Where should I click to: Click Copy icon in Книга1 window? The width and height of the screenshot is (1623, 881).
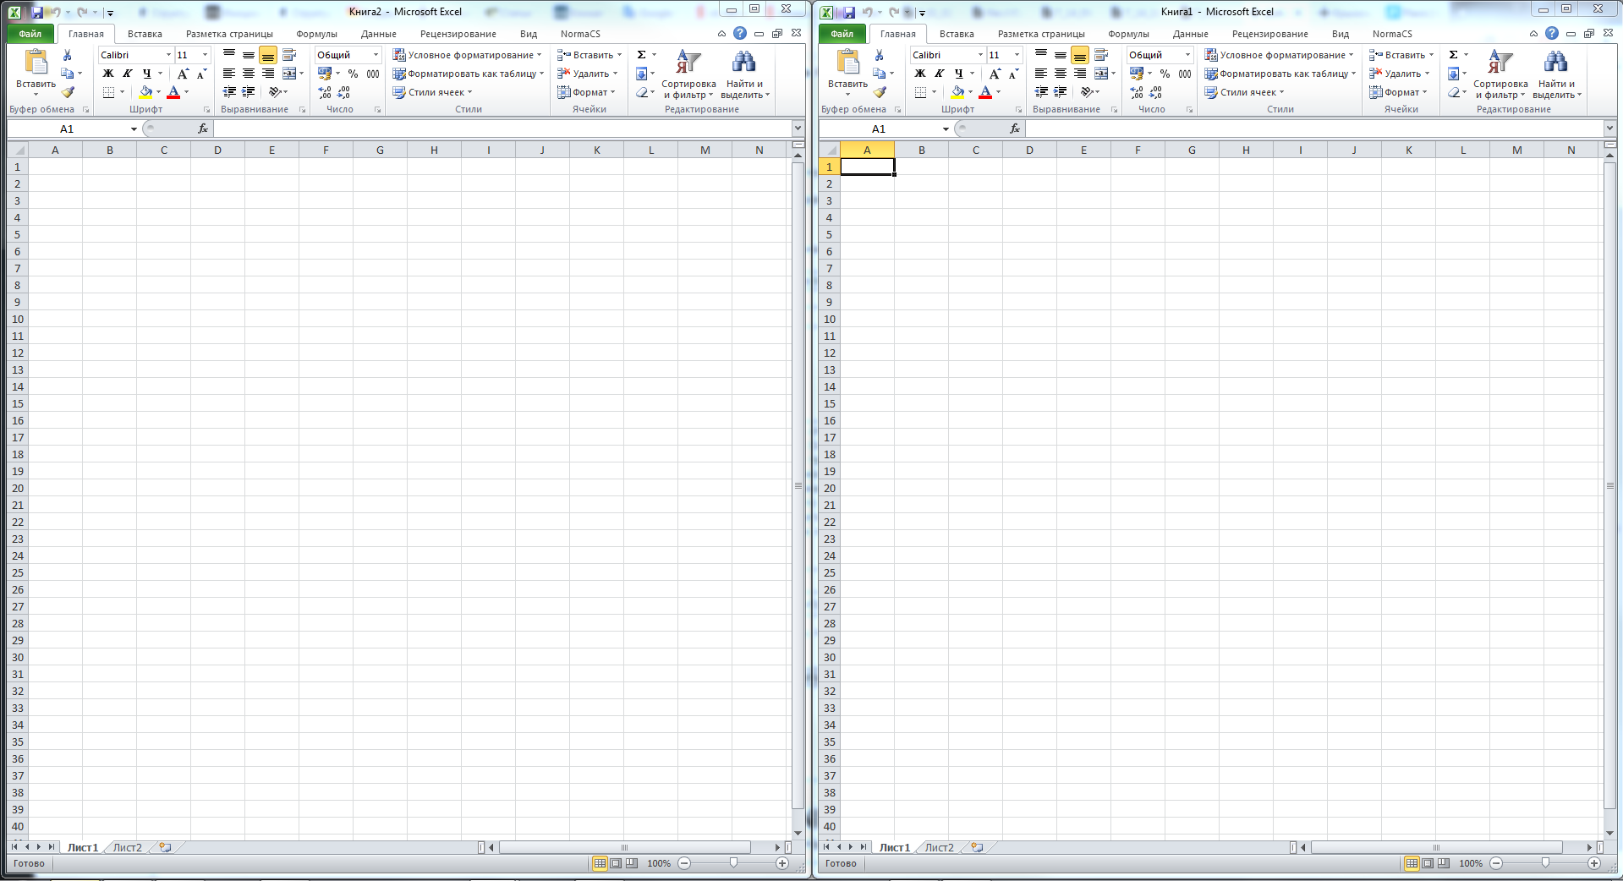[x=880, y=74]
